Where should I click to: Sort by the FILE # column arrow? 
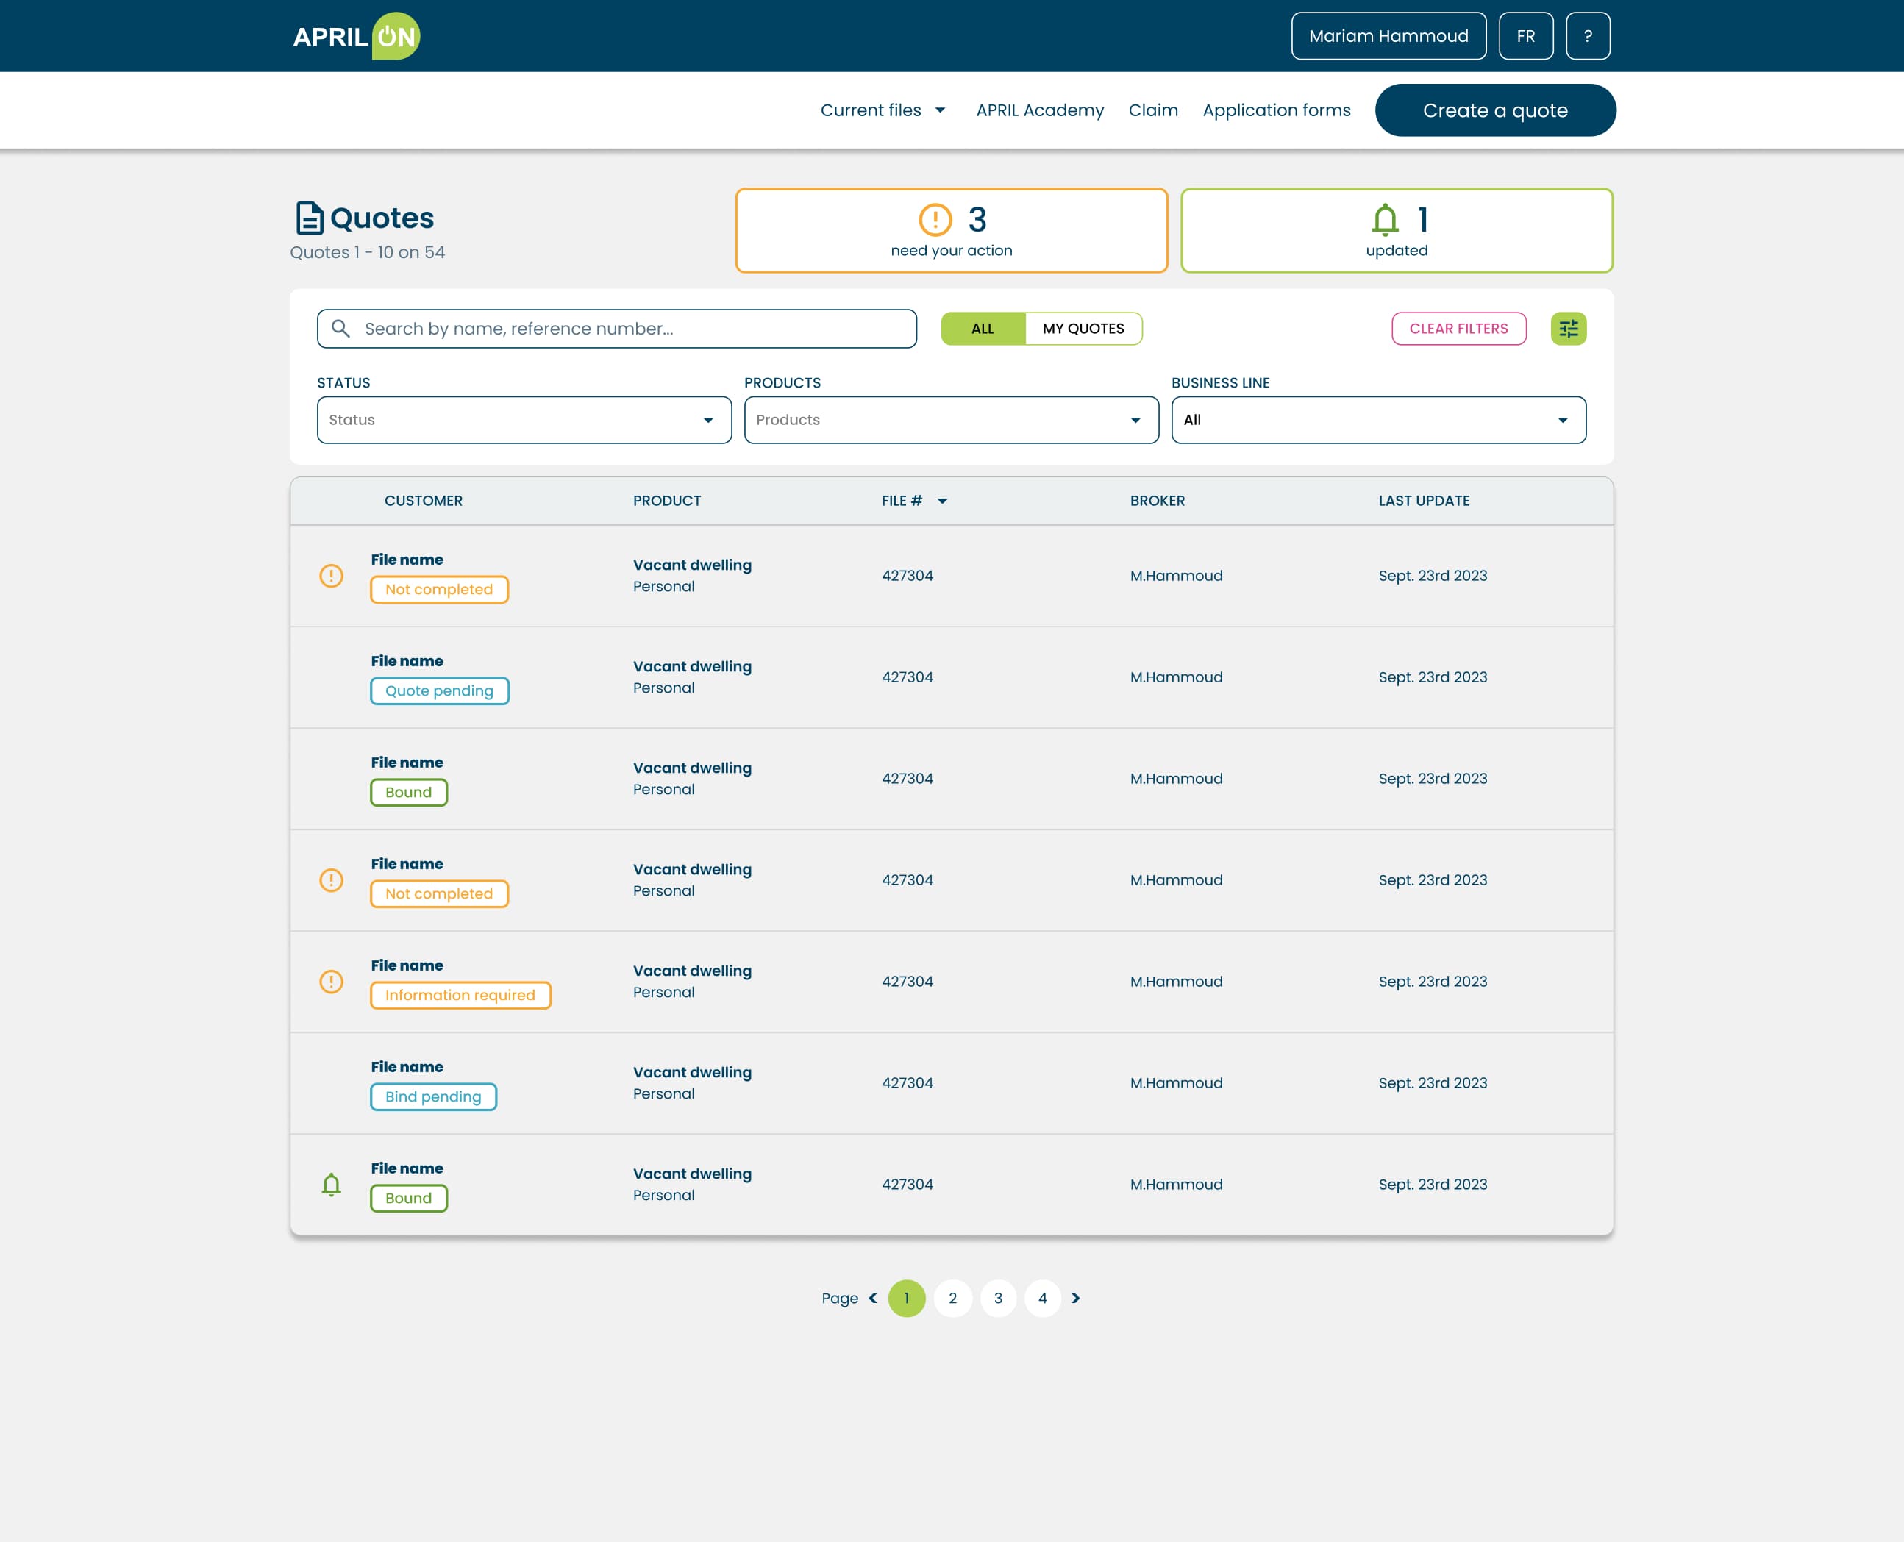943,501
